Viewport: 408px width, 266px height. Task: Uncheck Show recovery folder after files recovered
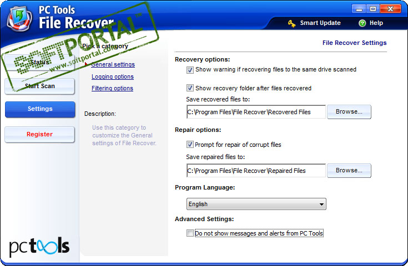190,88
